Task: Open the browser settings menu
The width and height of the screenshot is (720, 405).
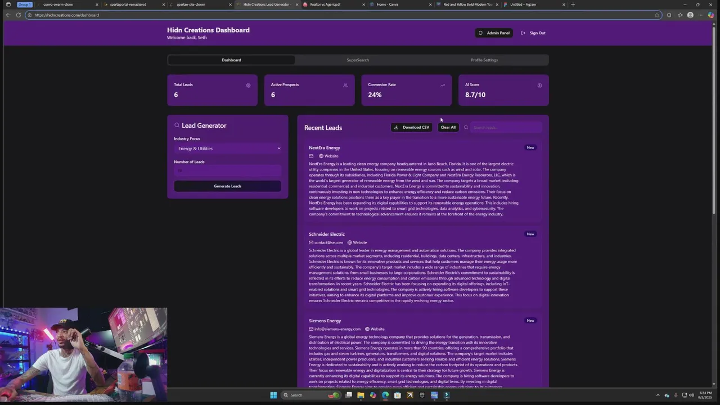Action: (700, 15)
